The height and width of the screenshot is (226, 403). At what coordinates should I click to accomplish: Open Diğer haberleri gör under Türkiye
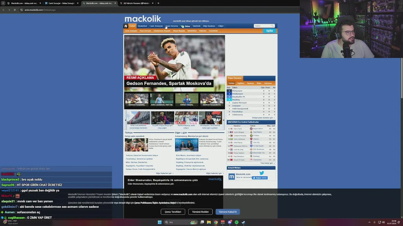pyautogui.click(x=164, y=173)
